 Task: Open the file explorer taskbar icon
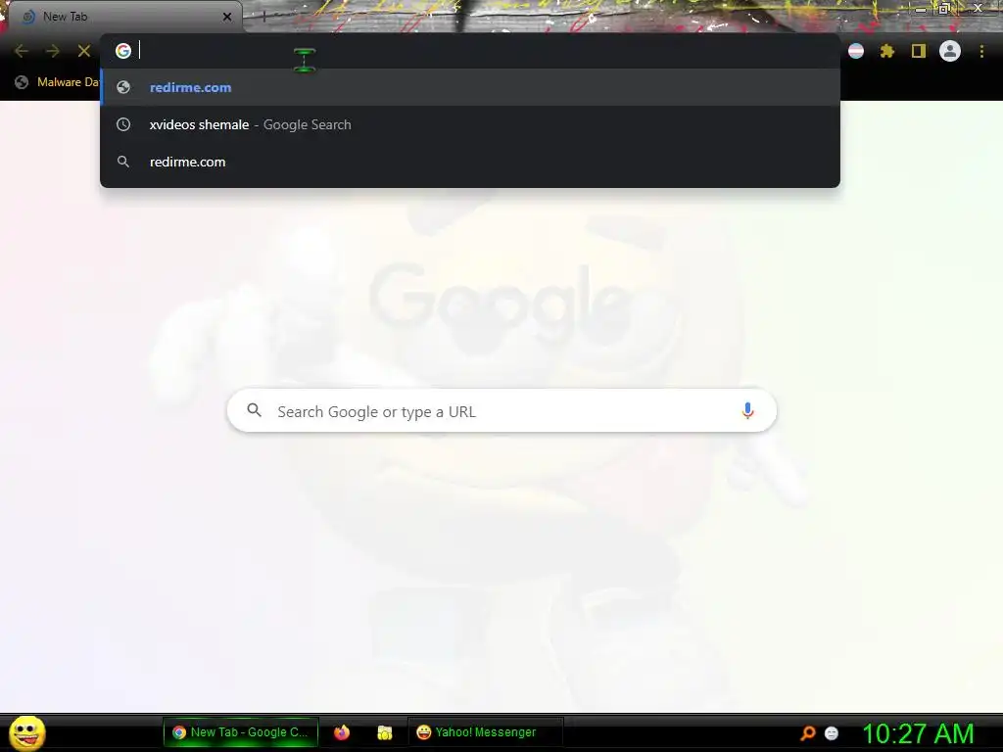coord(384,732)
